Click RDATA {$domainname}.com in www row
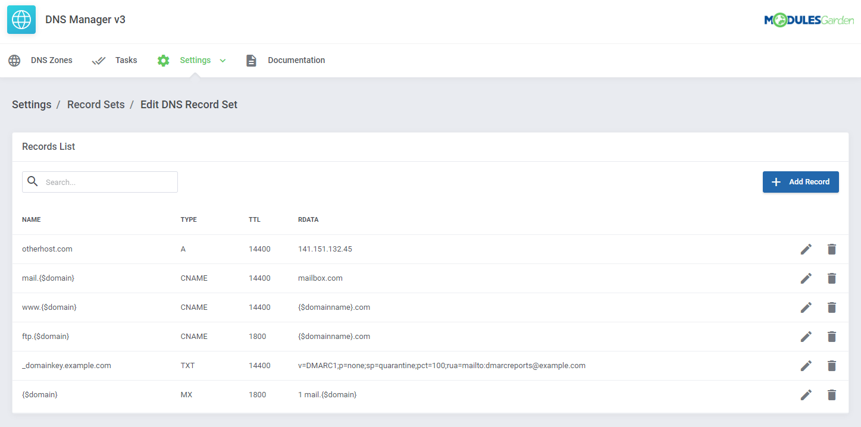The width and height of the screenshot is (861, 427). tap(334, 307)
